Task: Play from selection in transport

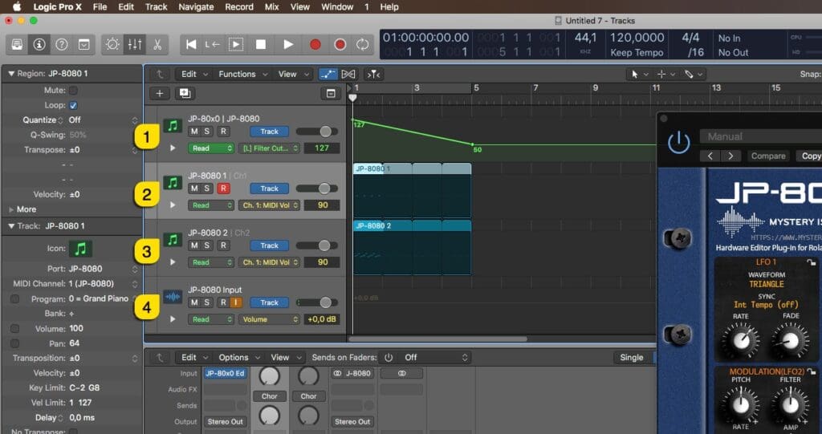Action: click(x=236, y=45)
